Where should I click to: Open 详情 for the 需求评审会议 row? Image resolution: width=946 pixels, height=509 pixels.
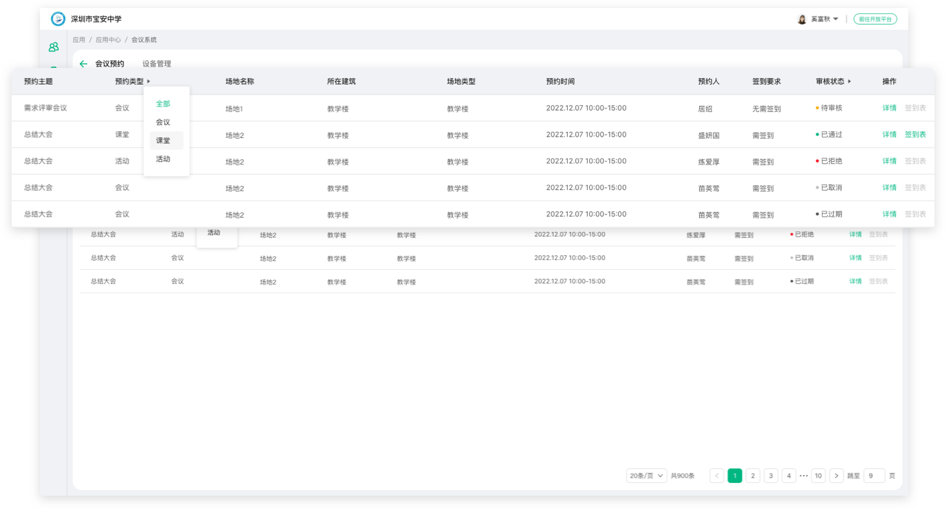[889, 108]
